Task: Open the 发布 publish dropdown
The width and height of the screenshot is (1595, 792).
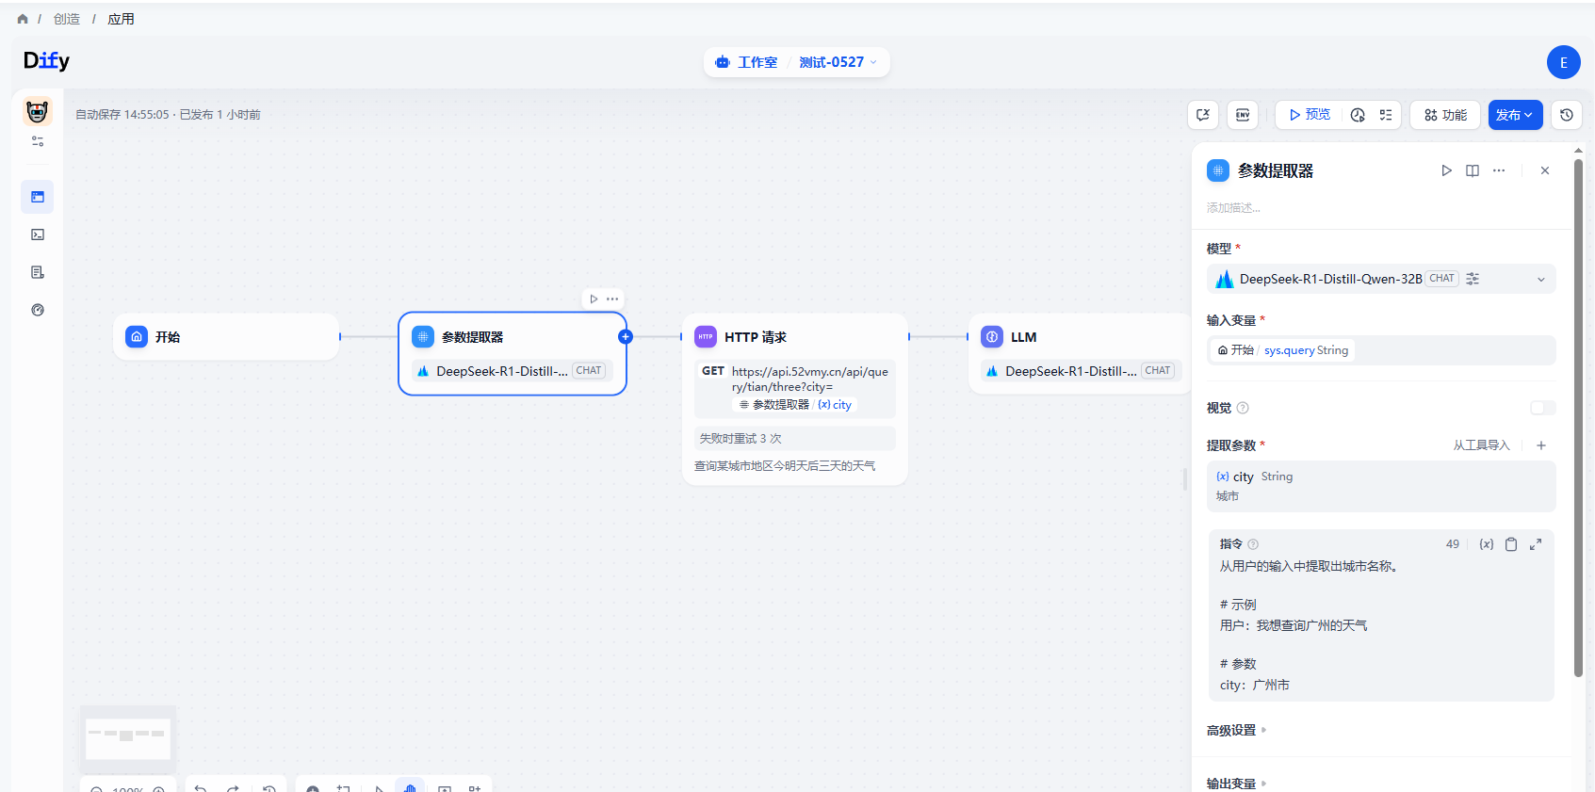Action: [1515, 115]
